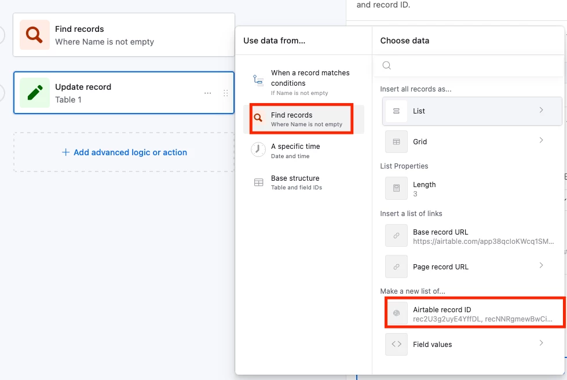Click the Insert all records as... label
This screenshot has width=567, height=380.
[415, 89]
